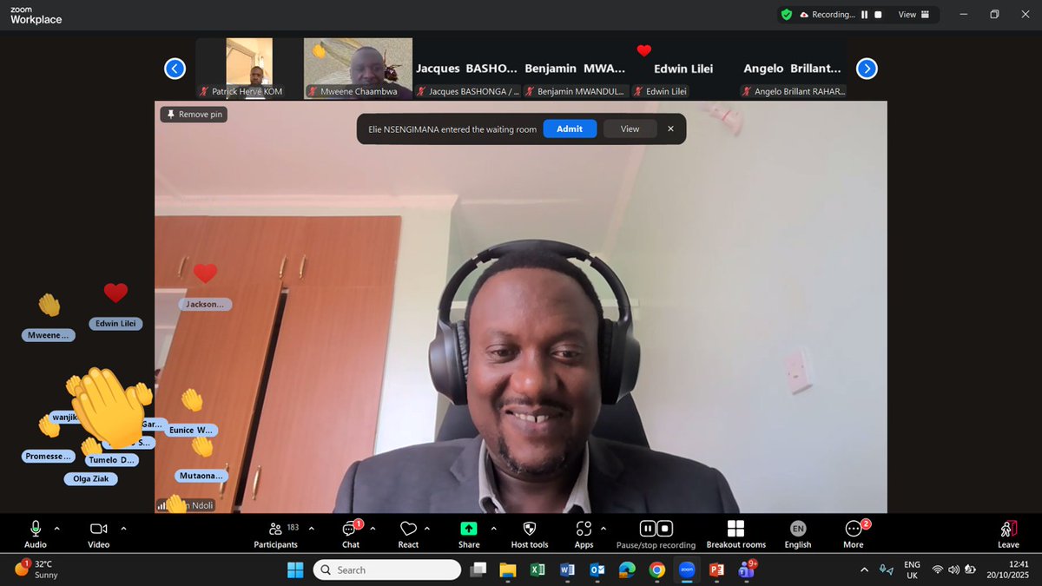This screenshot has width=1042, height=586.
Task: Click the Security shield icon near Recording
Action: 786,14
